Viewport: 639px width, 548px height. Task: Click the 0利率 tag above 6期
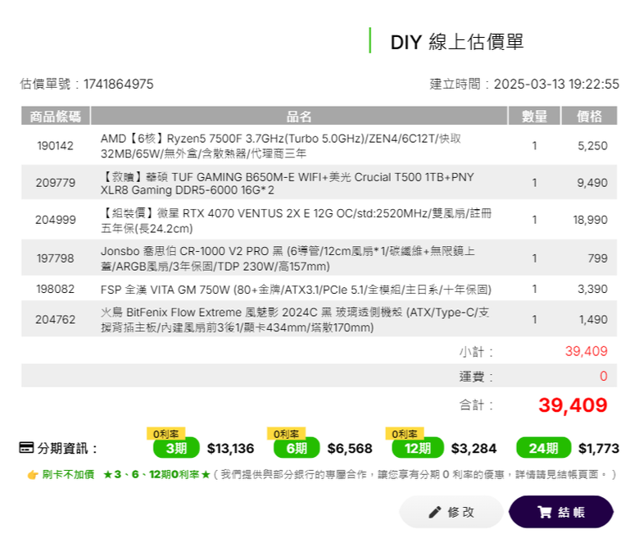click(286, 434)
